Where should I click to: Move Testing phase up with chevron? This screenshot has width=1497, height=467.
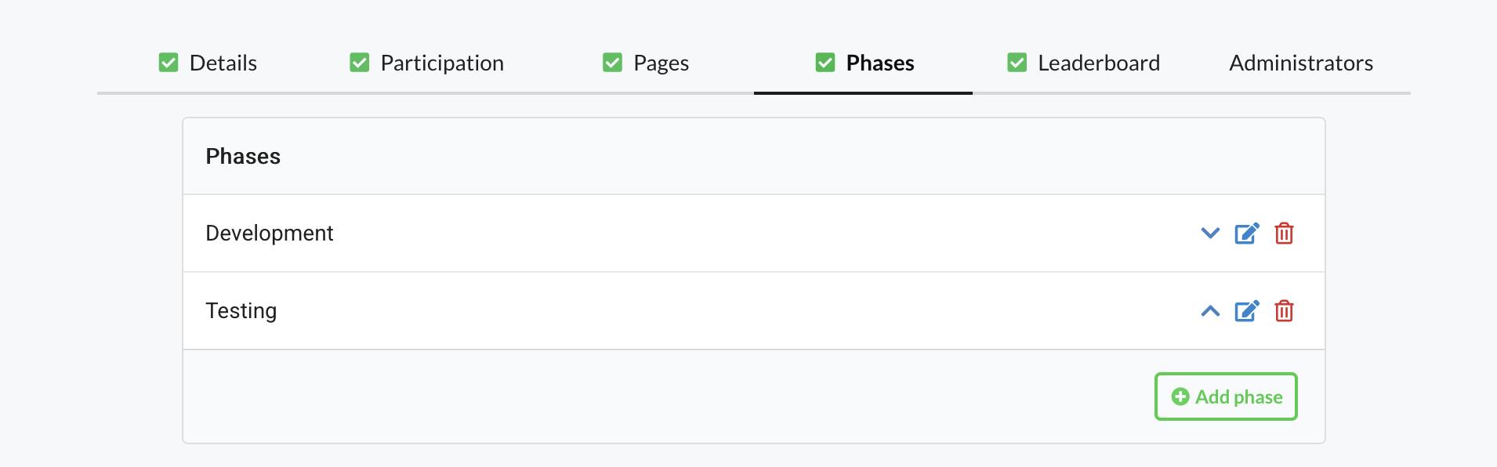tap(1210, 311)
